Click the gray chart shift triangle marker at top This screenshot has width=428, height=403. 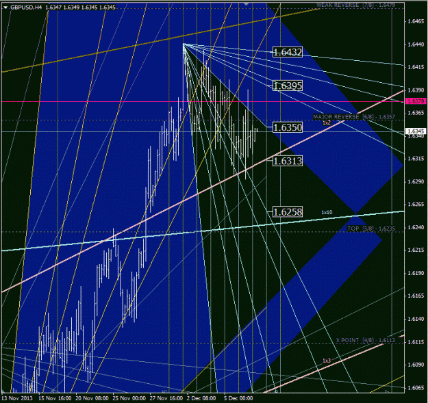click(x=247, y=4)
